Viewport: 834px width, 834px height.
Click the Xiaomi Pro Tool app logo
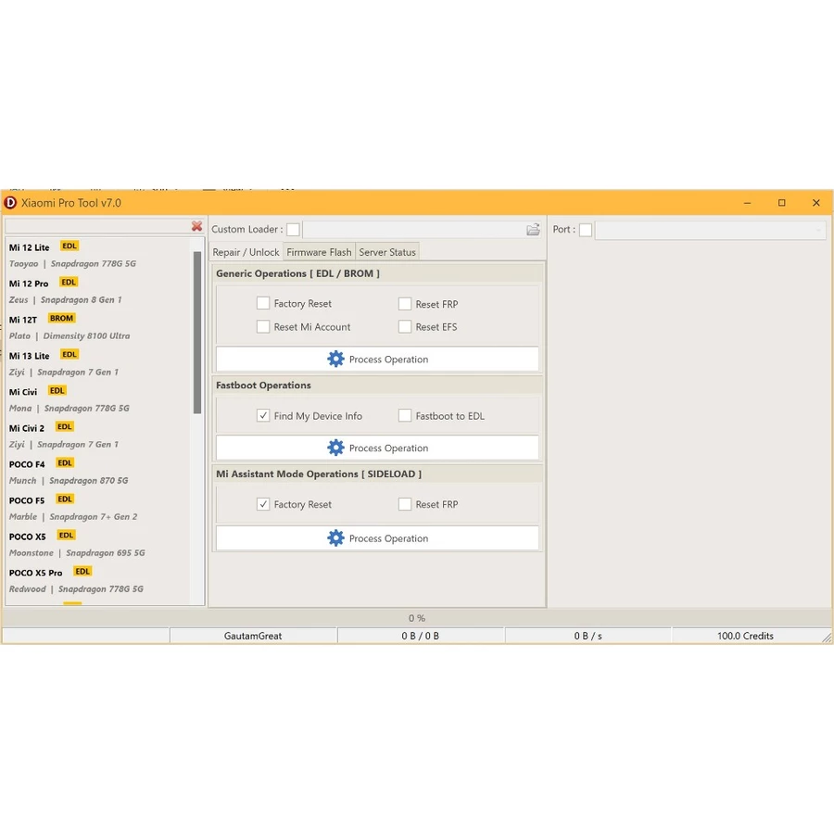[10, 203]
